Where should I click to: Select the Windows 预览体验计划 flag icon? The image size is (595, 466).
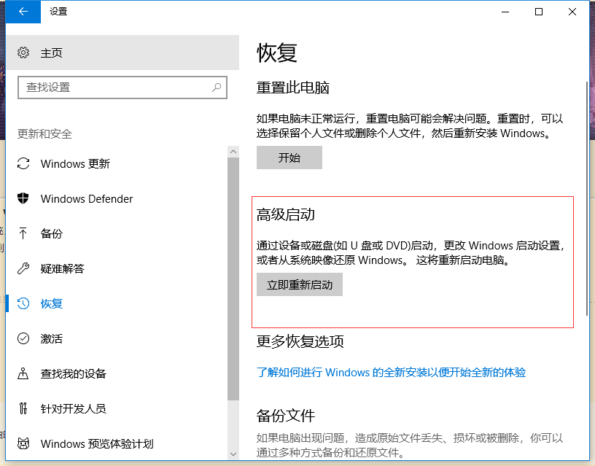coord(23,443)
